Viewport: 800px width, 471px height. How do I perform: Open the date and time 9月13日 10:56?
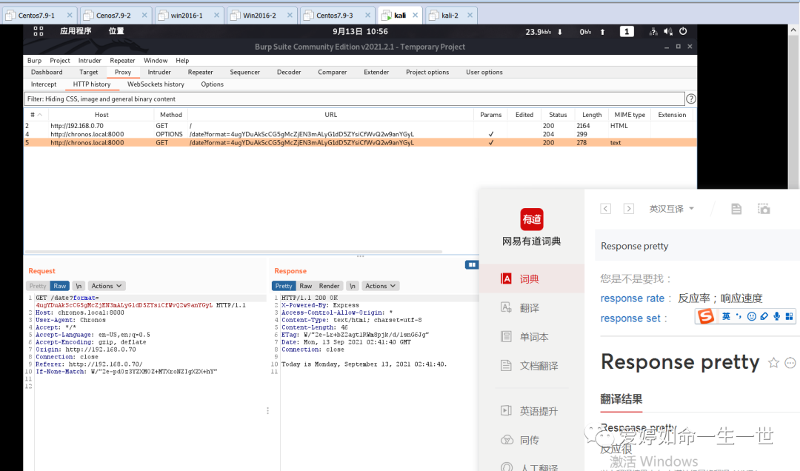[360, 31]
